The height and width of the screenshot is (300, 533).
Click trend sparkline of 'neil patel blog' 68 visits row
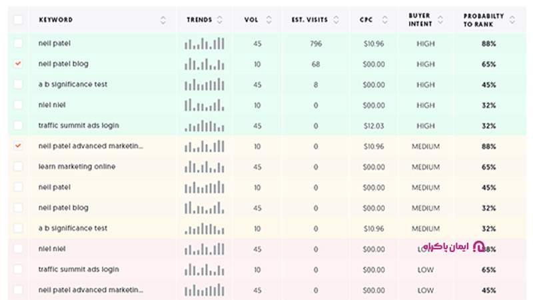(205, 64)
